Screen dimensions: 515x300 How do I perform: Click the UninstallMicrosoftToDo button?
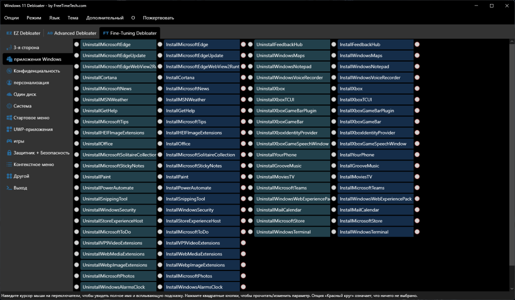tap(118, 232)
